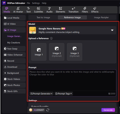120x114 pixels.
Task: Open the Elements panel
Action: pos(61,10)
